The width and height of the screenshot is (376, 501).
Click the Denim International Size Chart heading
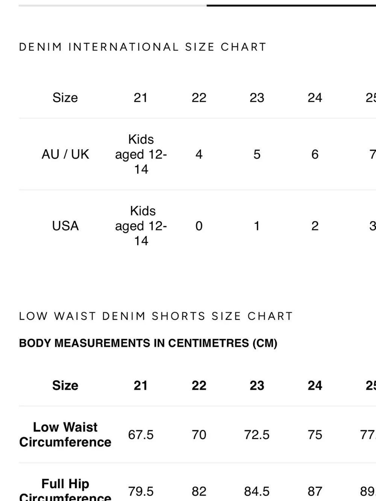coord(143,47)
